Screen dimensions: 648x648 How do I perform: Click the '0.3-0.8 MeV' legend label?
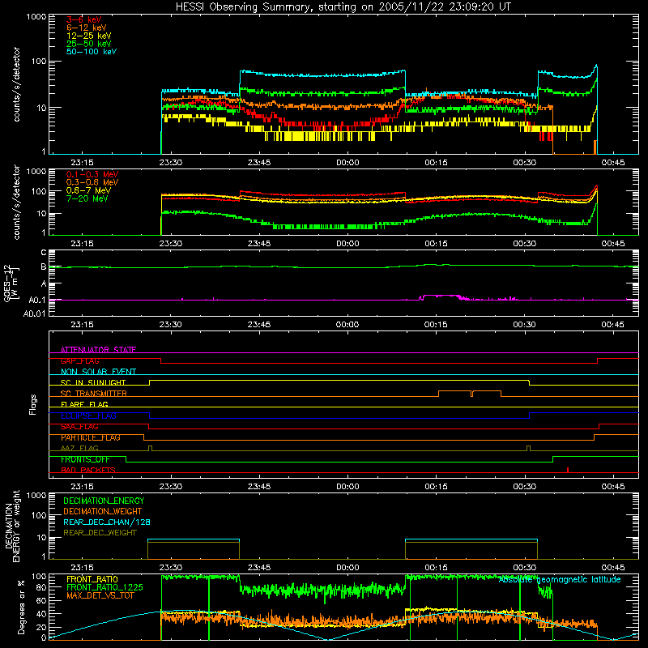(92, 182)
